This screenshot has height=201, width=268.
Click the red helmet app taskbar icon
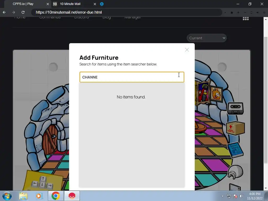(72, 196)
